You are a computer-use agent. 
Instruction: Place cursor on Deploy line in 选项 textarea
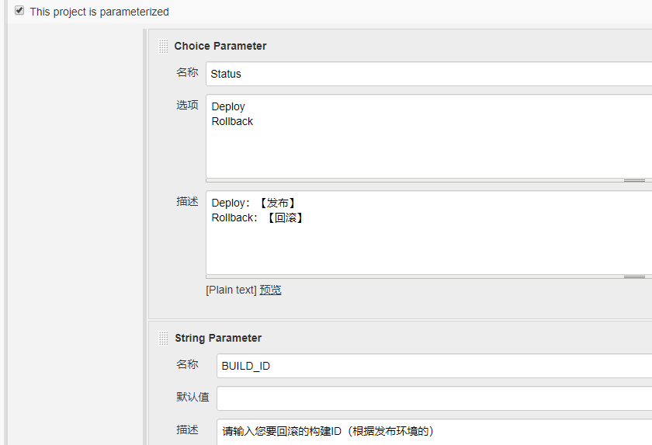(228, 106)
